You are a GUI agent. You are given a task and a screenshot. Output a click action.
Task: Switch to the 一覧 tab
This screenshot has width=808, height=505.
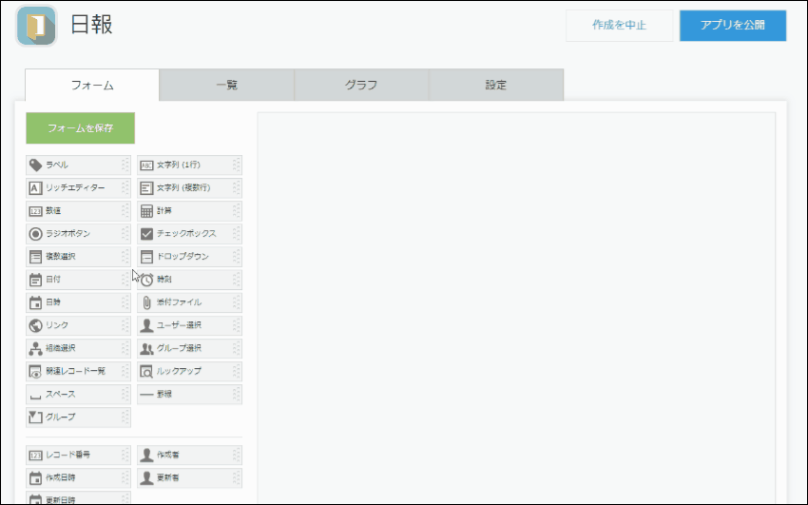click(x=226, y=85)
